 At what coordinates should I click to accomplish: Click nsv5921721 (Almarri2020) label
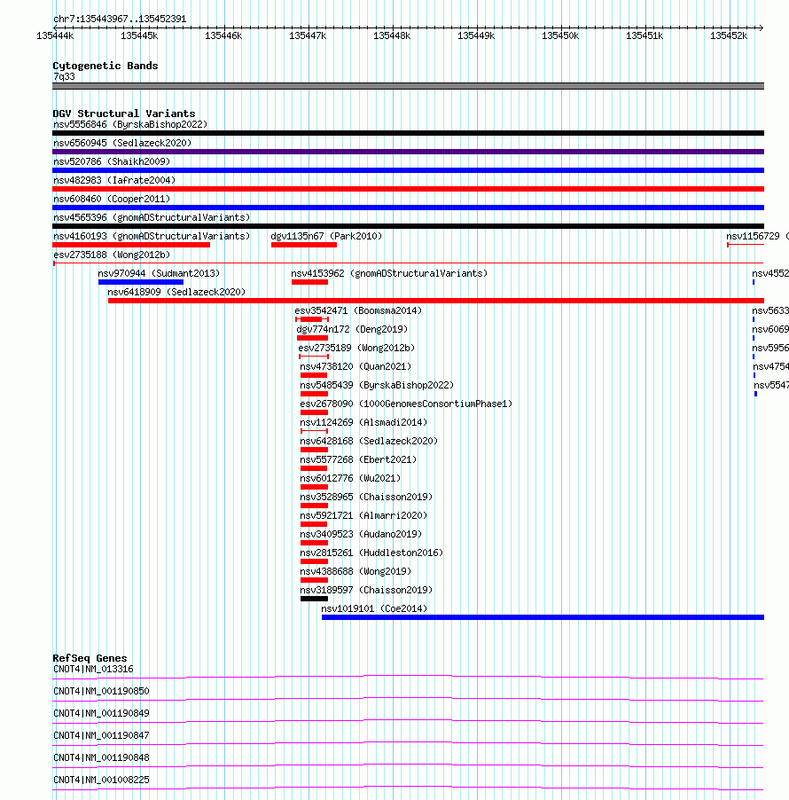363,515
